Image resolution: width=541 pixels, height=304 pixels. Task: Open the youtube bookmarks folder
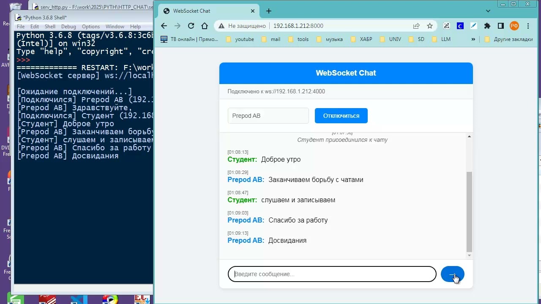[x=240, y=39]
